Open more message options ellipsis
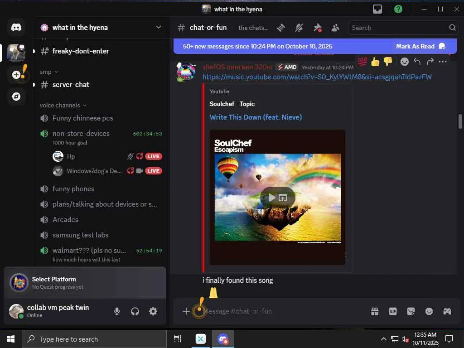The width and height of the screenshot is (464, 348). [443, 62]
